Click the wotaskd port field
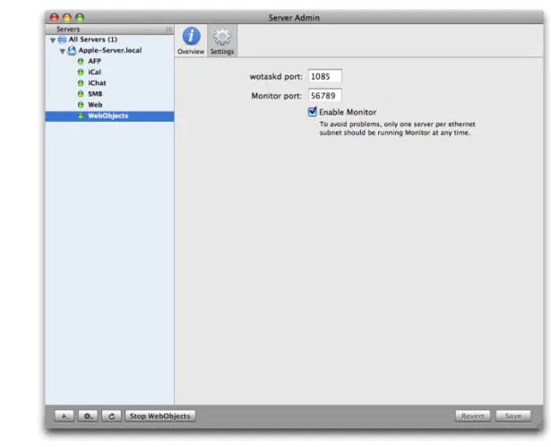The height and width of the screenshot is (447, 551). [325, 76]
